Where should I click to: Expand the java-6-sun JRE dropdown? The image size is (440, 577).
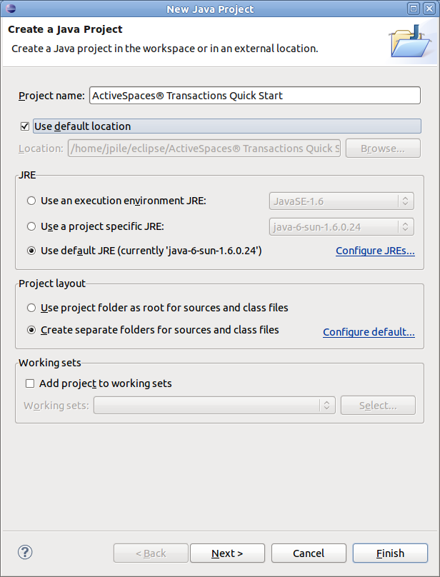[404, 226]
